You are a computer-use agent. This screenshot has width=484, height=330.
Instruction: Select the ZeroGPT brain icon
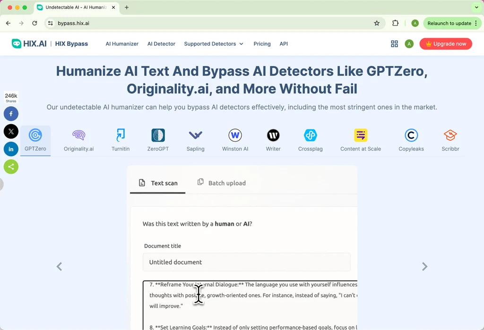[158, 135]
